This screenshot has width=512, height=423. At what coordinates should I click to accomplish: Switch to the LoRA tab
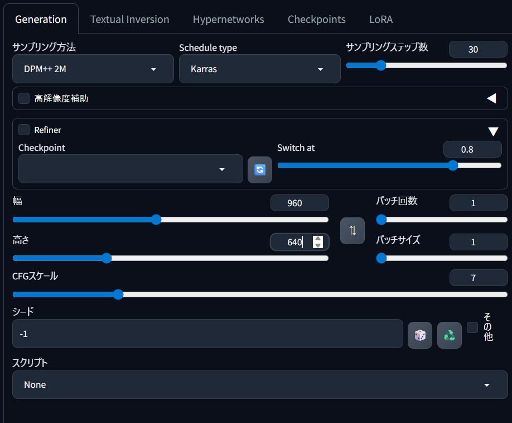click(x=381, y=20)
